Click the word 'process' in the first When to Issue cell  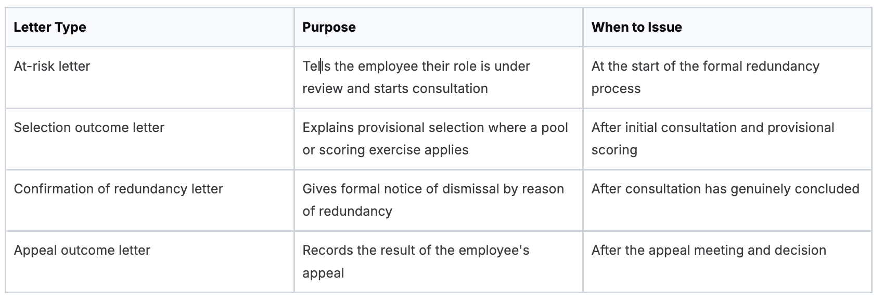click(x=616, y=89)
